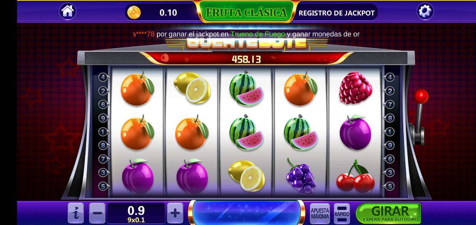Select payline 4 marker on left side
The width and height of the screenshot is (476, 225).
click(x=103, y=77)
